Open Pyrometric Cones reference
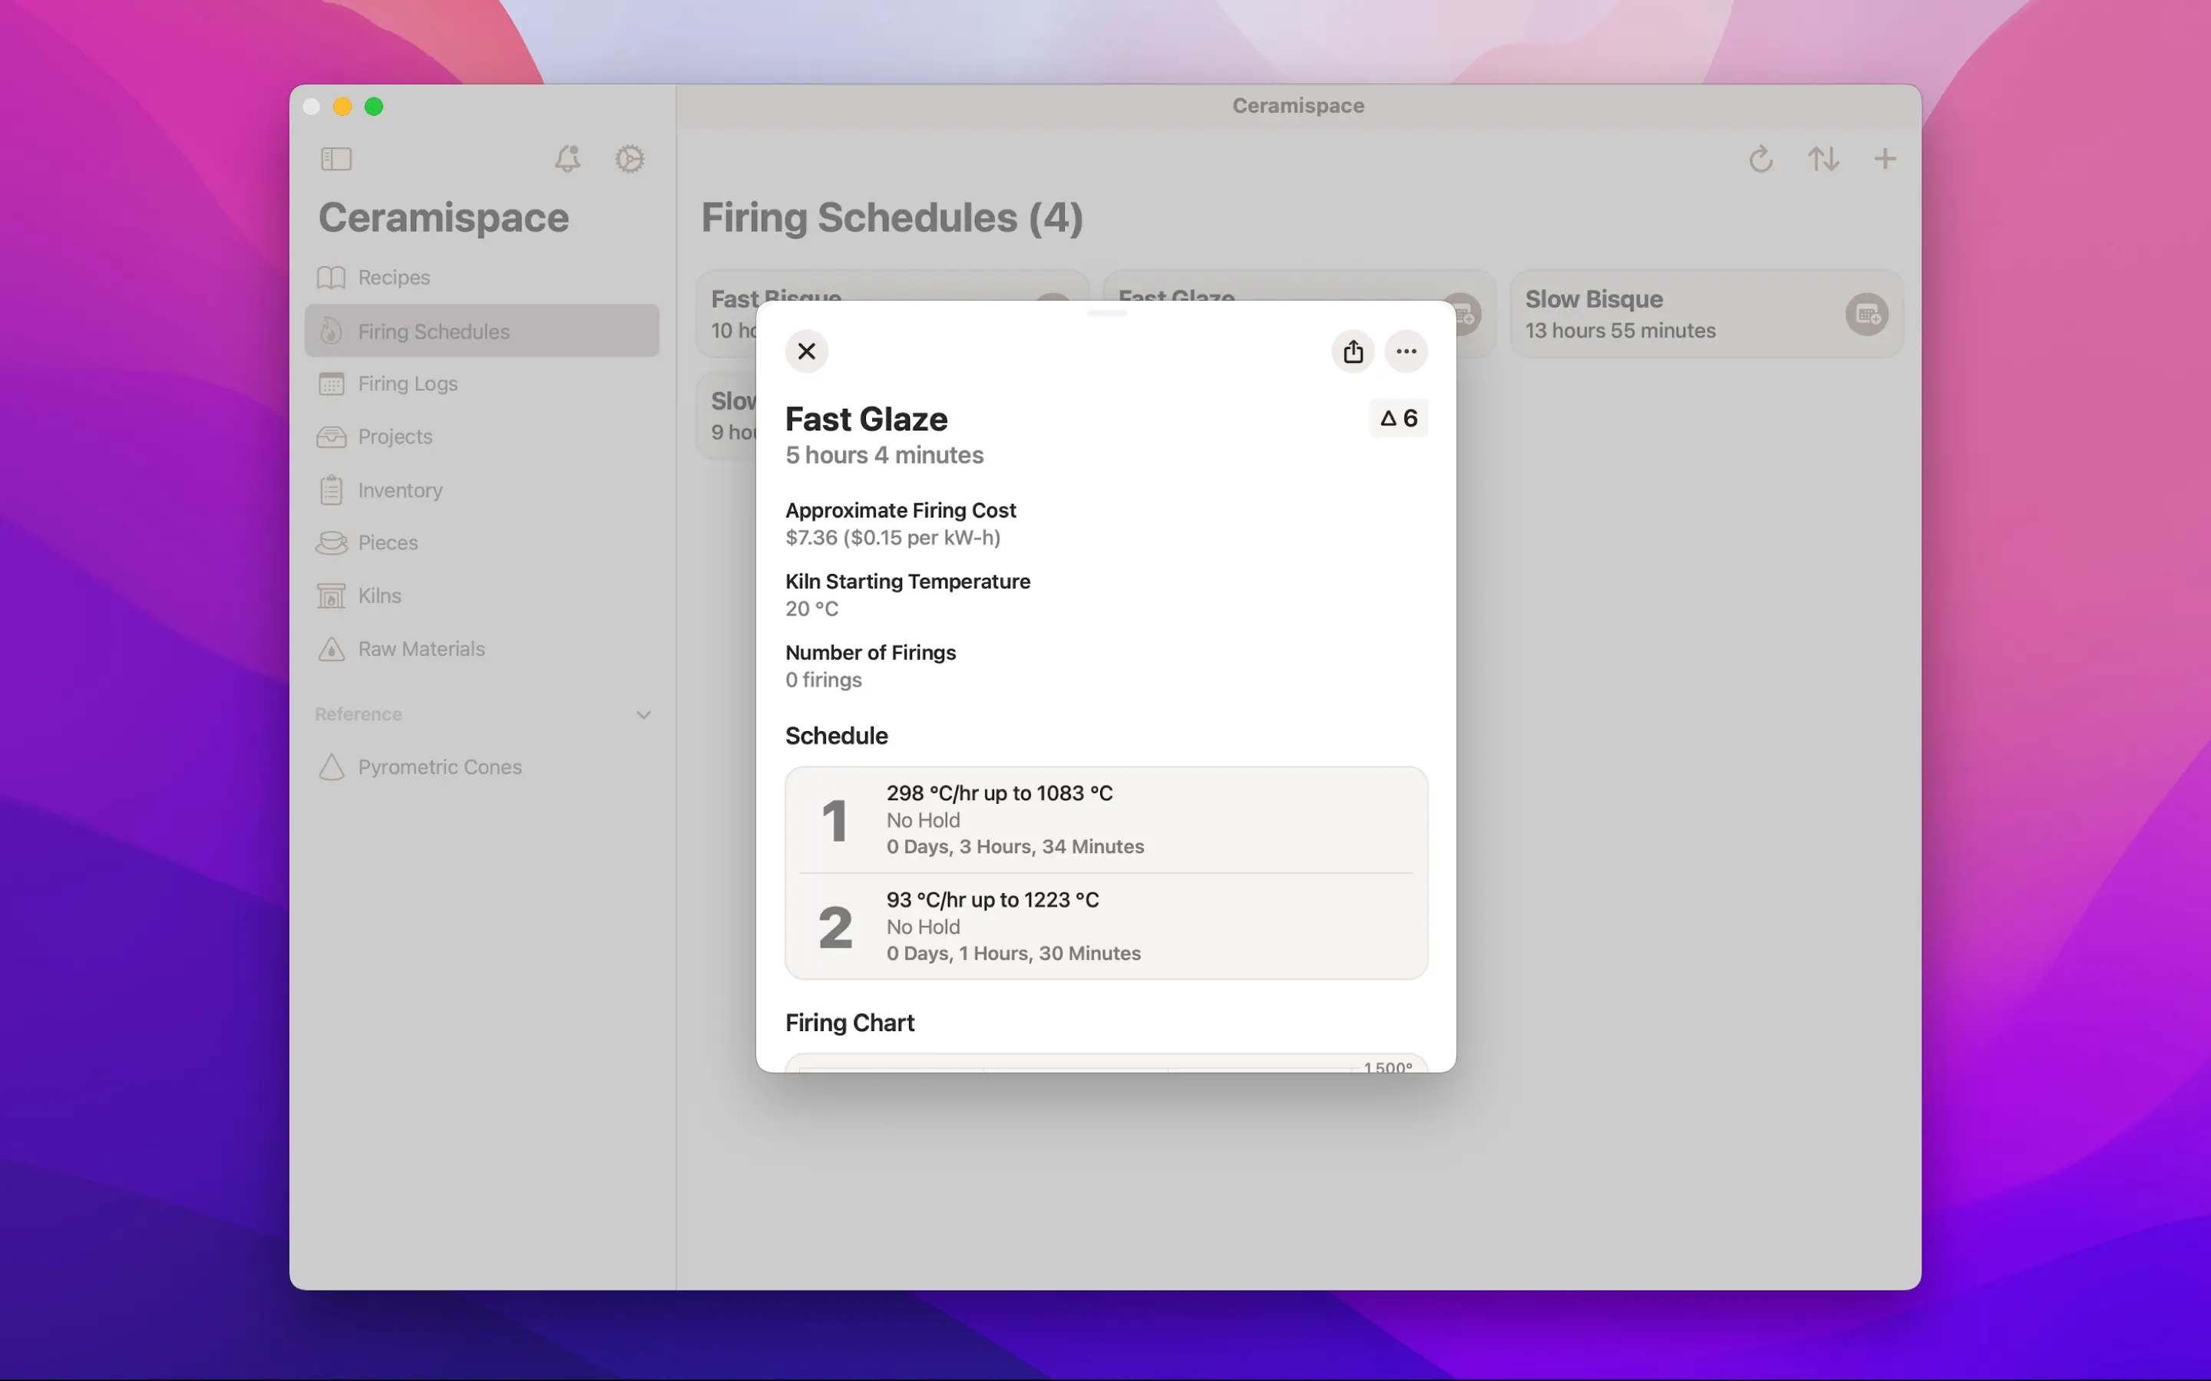 [438, 767]
